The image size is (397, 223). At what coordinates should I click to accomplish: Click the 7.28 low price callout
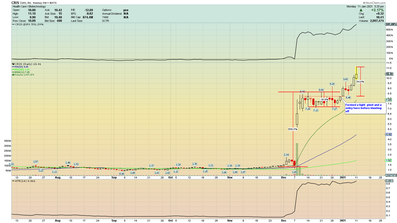coord(307,109)
